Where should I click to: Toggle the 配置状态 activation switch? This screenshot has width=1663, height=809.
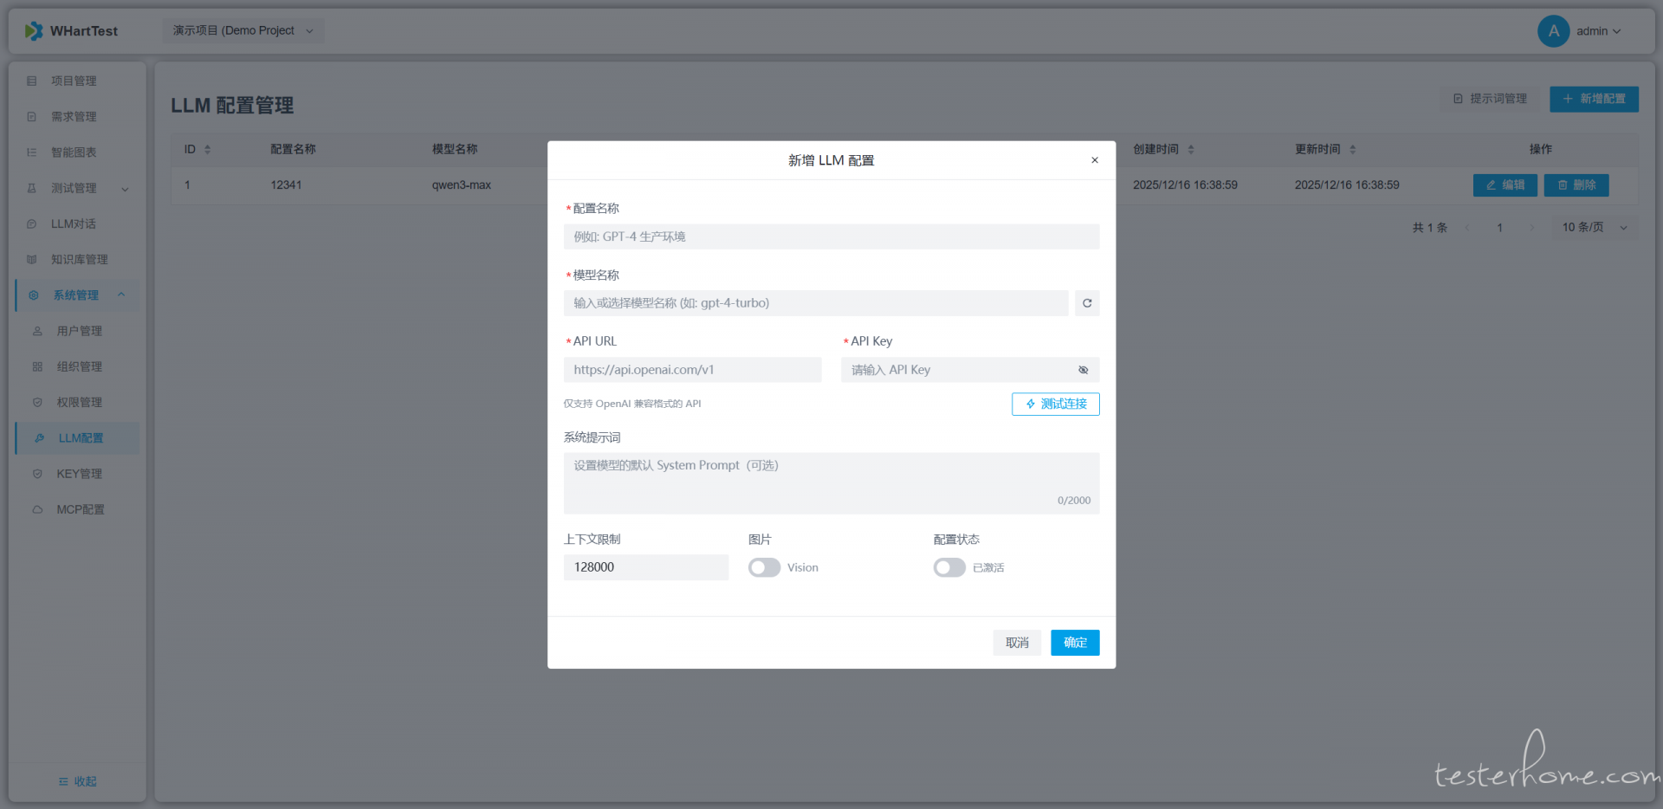pos(949,567)
